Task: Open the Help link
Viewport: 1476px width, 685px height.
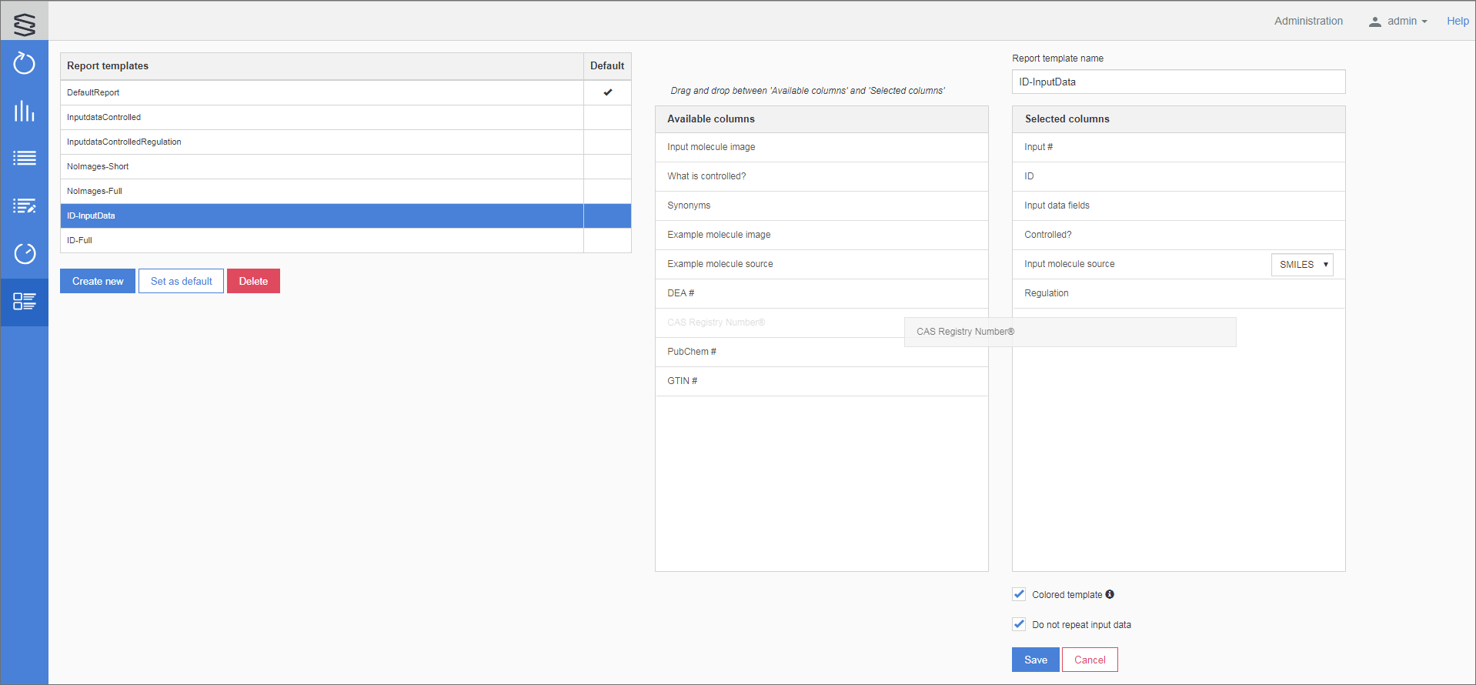Action: point(1457,22)
